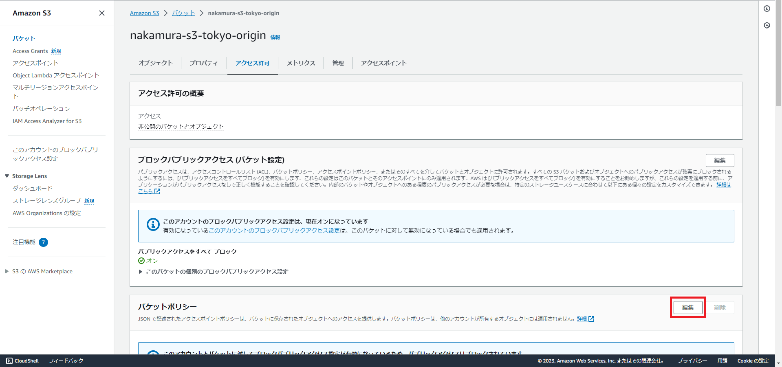Click the nakamura-s3-tokyo-origin breadcrumb text
This screenshot has width=782, height=367.
tap(244, 13)
